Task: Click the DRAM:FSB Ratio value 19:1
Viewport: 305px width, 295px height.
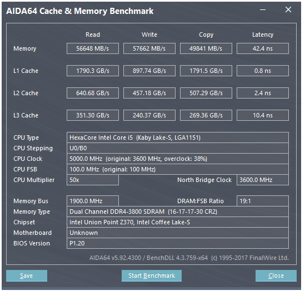Action: point(263,201)
